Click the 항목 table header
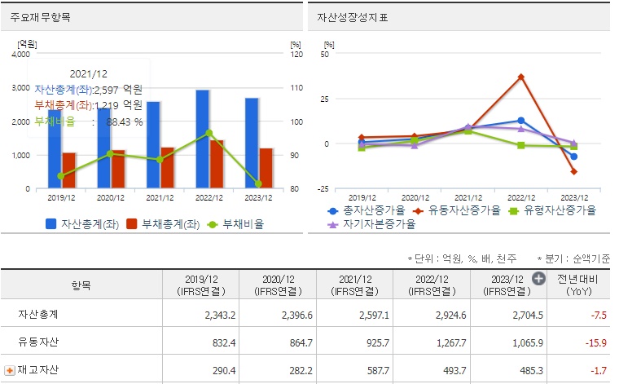Image resolution: width=619 pixels, height=384 pixels. pyautogui.click(x=81, y=285)
